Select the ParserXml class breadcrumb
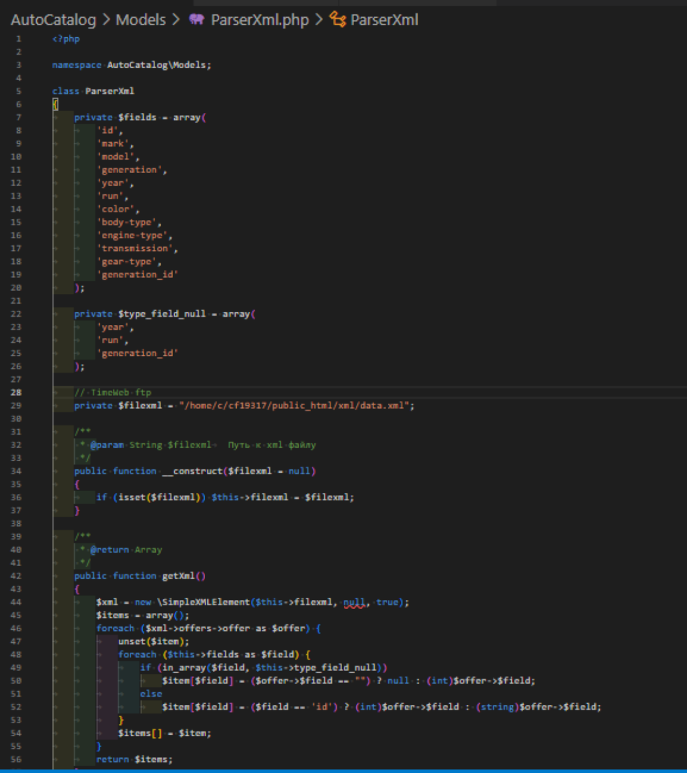 point(384,19)
